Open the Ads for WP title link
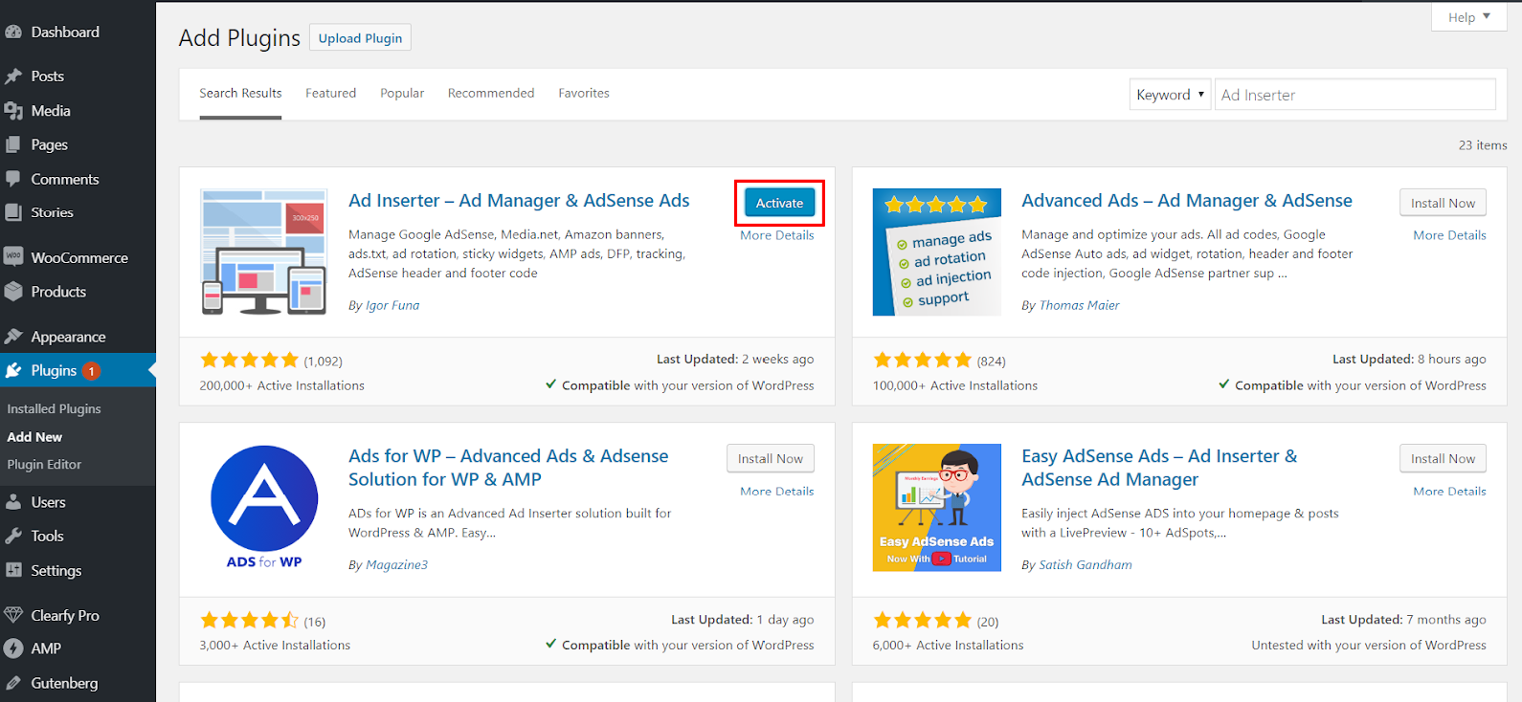The image size is (1522, 702). tap(508, 468)
